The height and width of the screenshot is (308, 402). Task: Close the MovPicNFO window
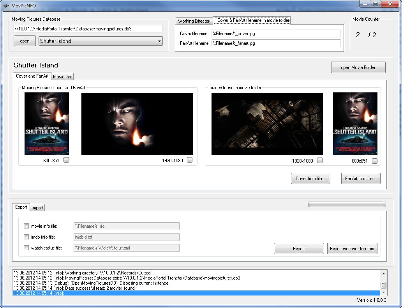[x=390, y=4]
